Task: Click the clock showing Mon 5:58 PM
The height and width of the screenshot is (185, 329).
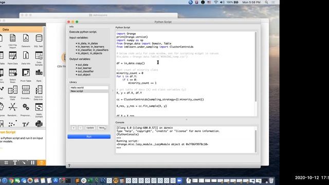Action: click(x=251, y=2)
